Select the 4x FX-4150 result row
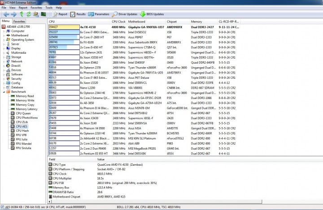 pos(144,27)
